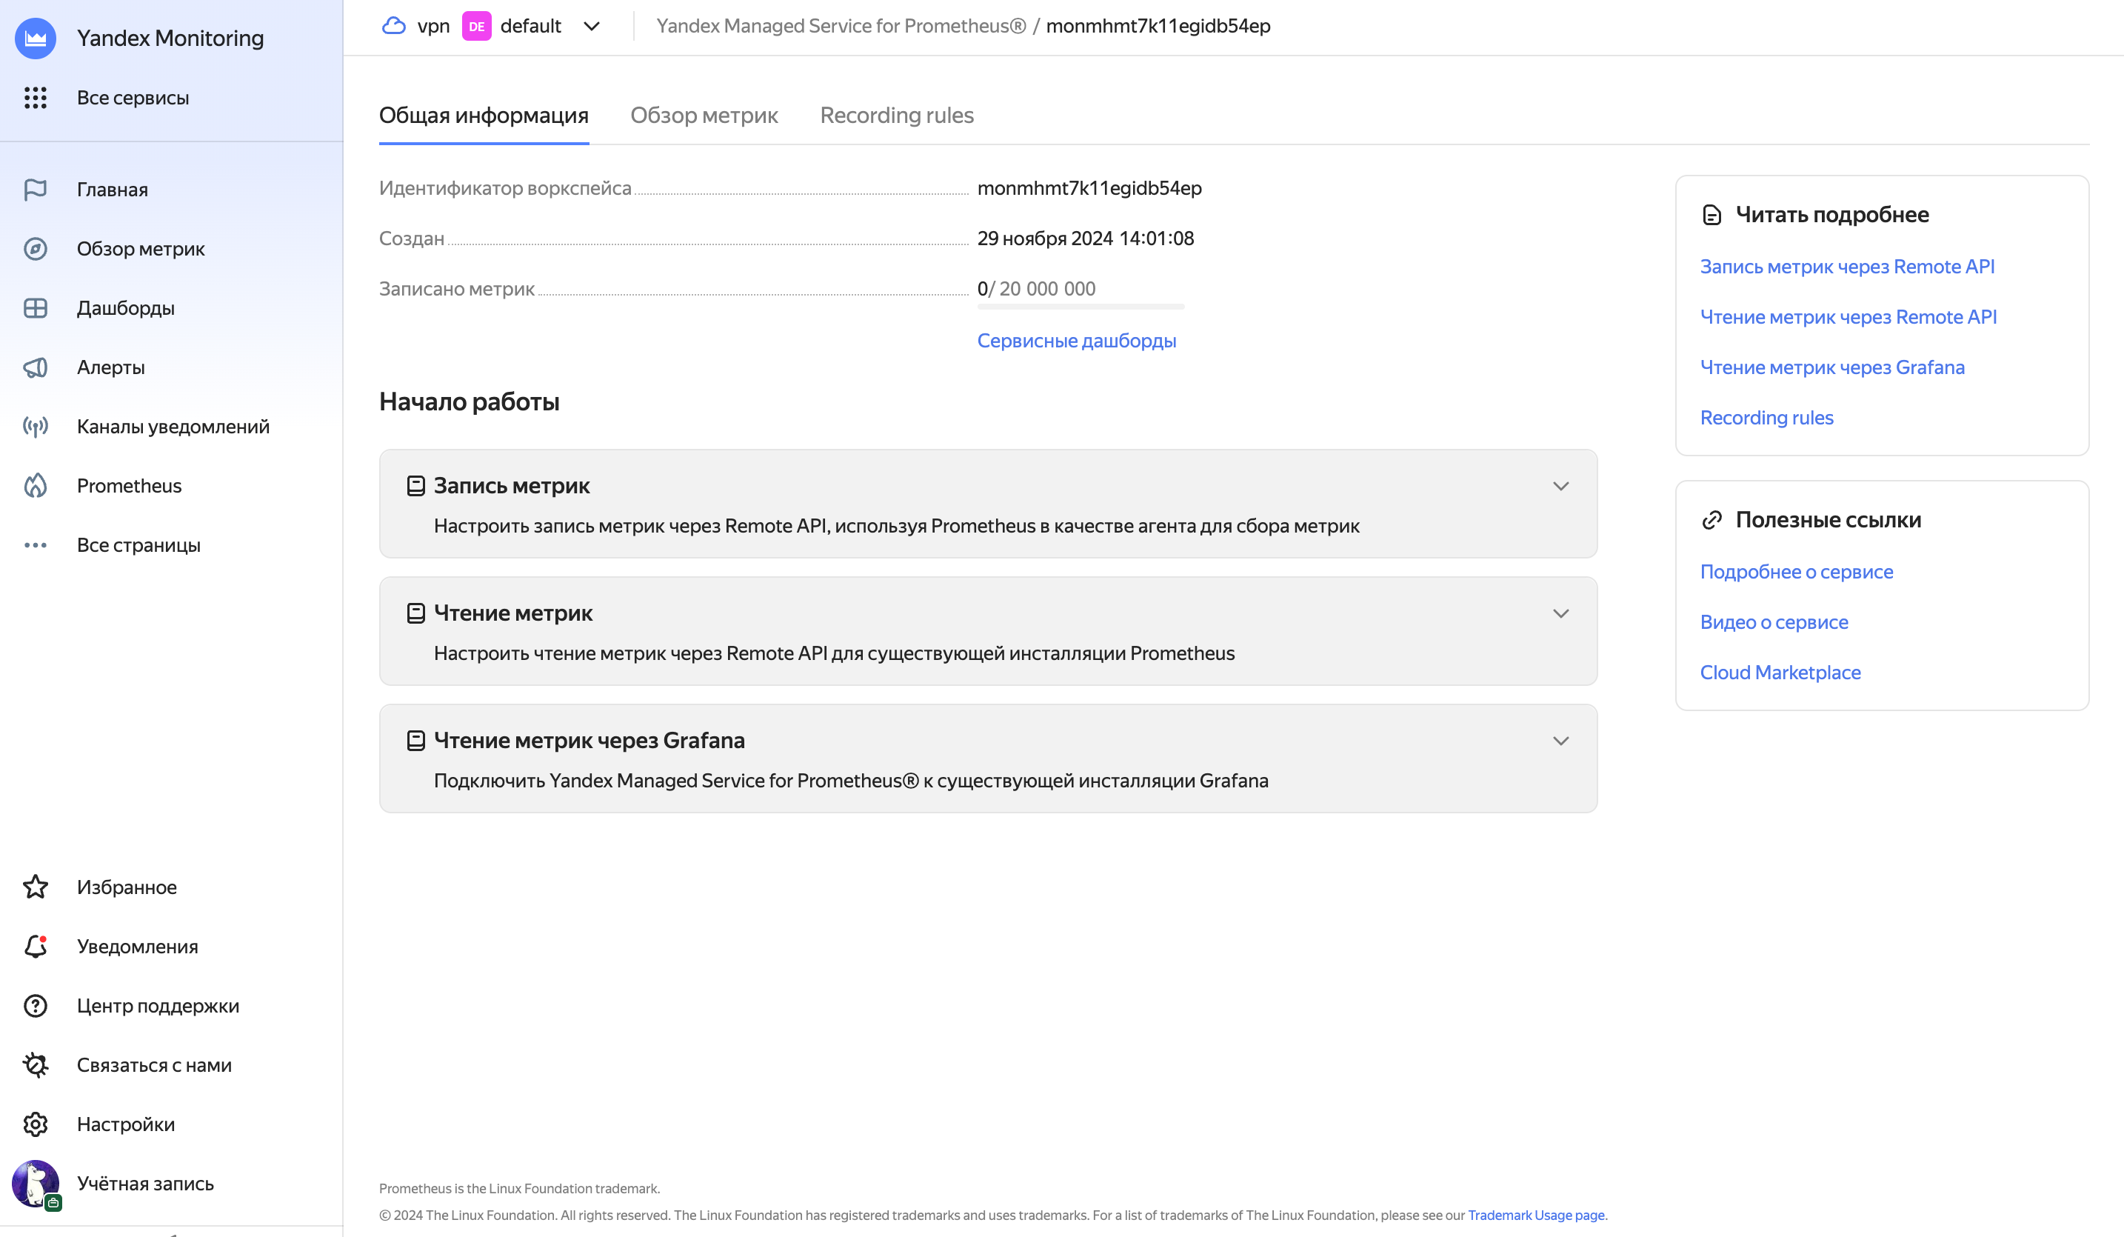Open Чтение метрик через Remote API link

tap(1849, 317)
